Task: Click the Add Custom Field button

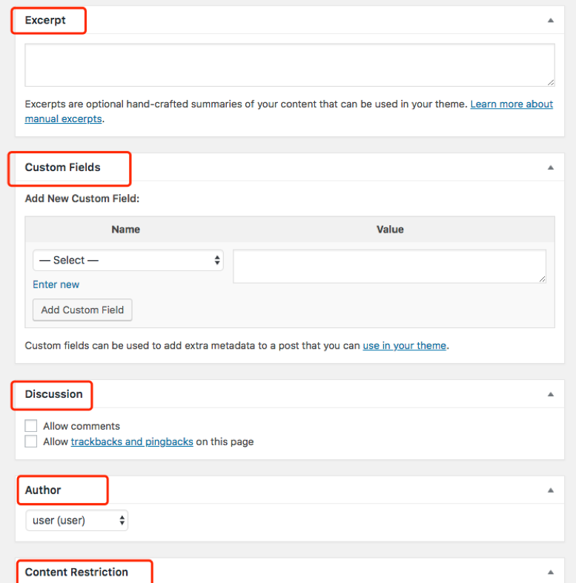Action: click(82, 310)
